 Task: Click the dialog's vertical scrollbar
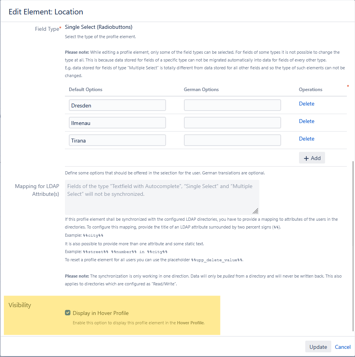click(353, 245)
